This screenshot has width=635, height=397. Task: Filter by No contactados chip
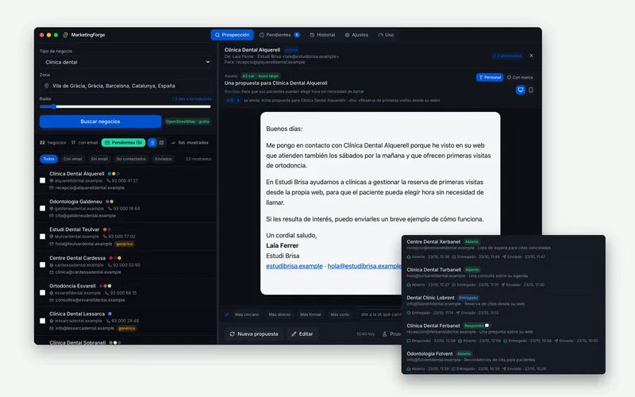131,159
